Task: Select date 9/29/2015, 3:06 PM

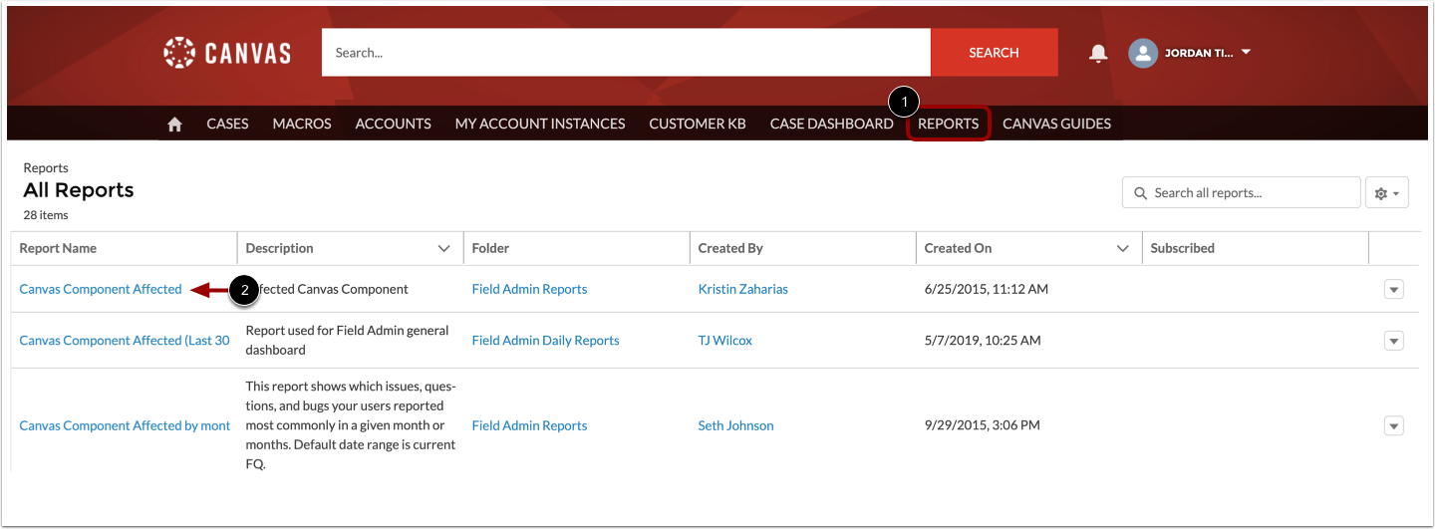Action: 982,426
